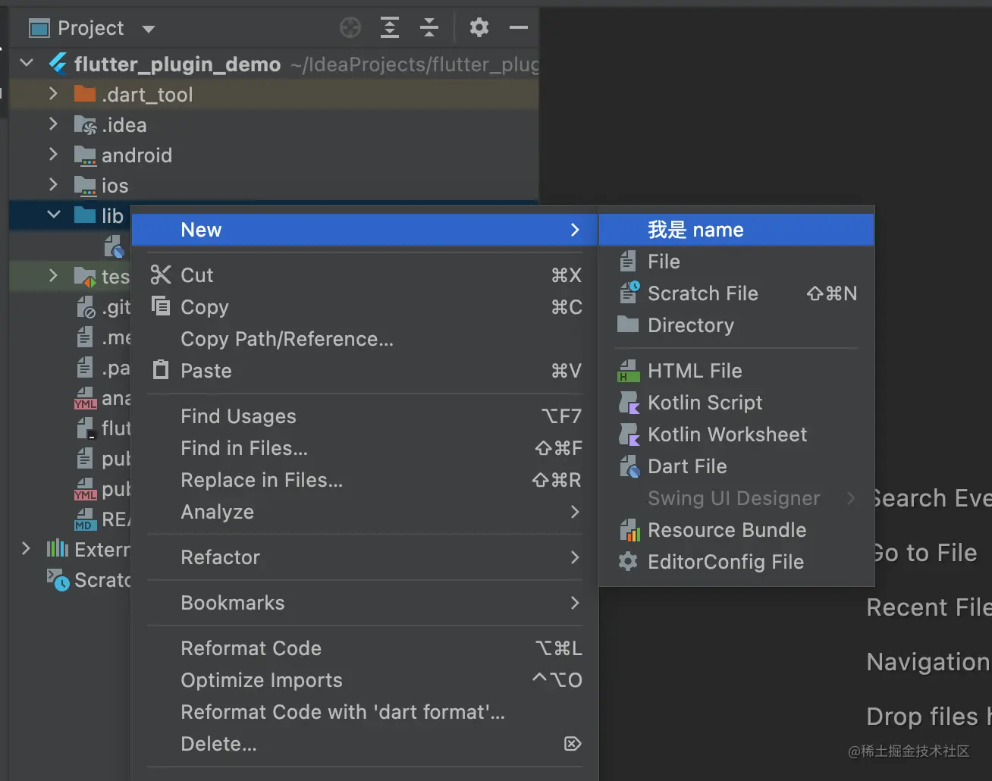Collapse the lib folder

52,215
